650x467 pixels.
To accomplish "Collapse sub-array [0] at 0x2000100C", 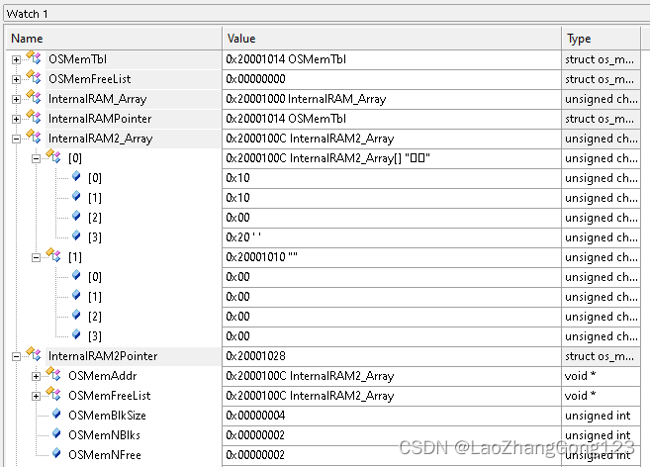I will click(36, 159).
